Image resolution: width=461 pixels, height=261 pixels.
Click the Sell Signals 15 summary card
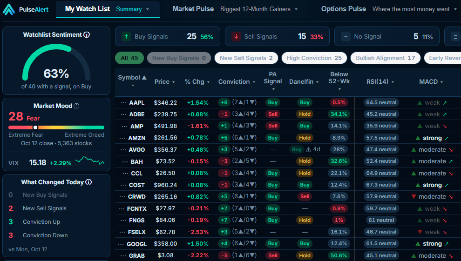point(277,36)
